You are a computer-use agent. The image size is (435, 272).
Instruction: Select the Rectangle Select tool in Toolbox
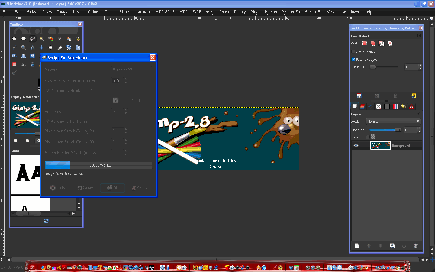pyautogui.click(x=14, y=39)
